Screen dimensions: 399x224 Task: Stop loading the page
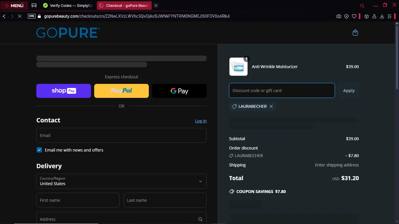[20, 16]
